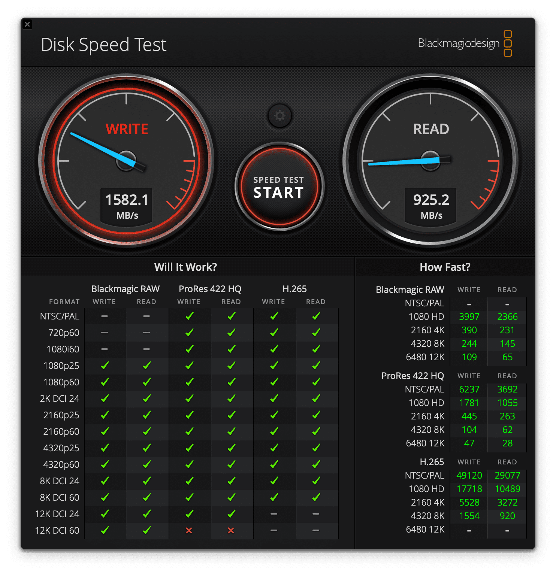The height and width of the screenshot is (573, 556).
Task: Click the WRITE speed gauge
Action: point(126,160)
